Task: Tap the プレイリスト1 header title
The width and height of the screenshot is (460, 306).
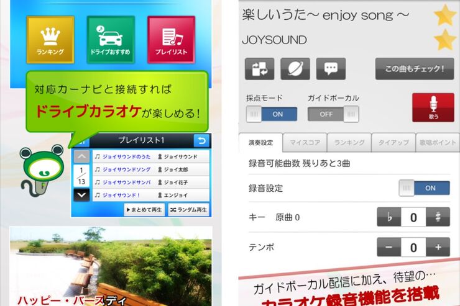Action: pyautogui.click(x=141, y=140)
